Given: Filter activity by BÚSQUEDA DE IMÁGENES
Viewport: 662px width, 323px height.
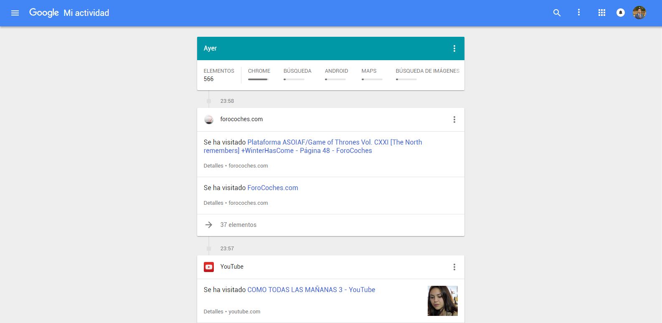Looking at the screenshot, I should [x=427, y=71].
